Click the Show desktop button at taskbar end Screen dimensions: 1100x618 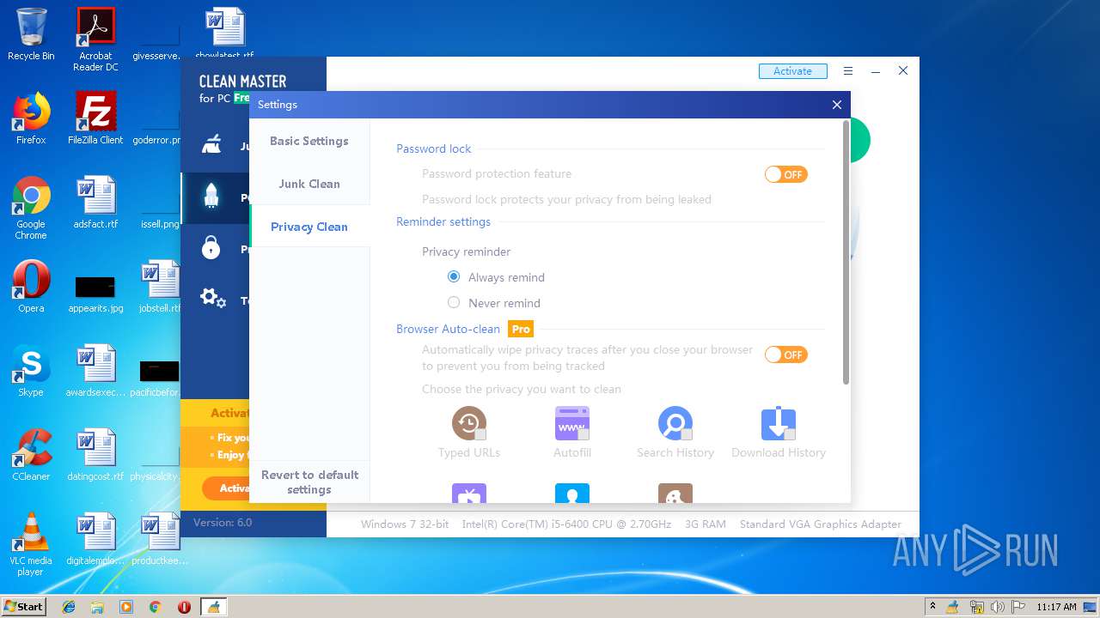point(1091,607)
